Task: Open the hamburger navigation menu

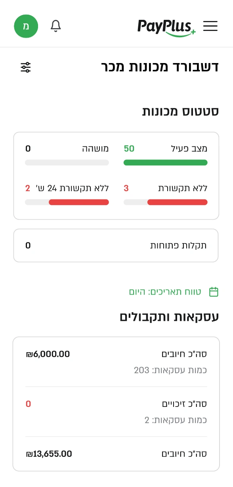Action: [210, 26]
